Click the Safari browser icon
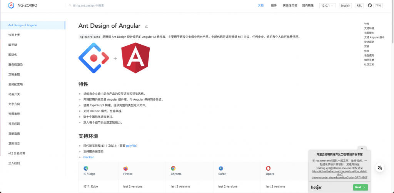 coord(221,168)
